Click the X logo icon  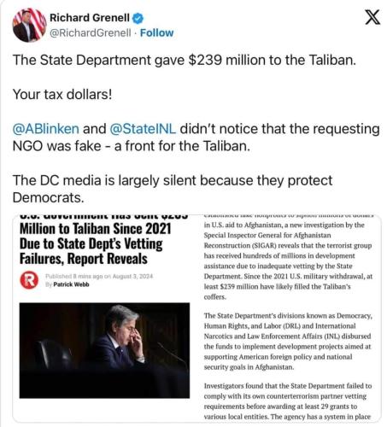372,17
